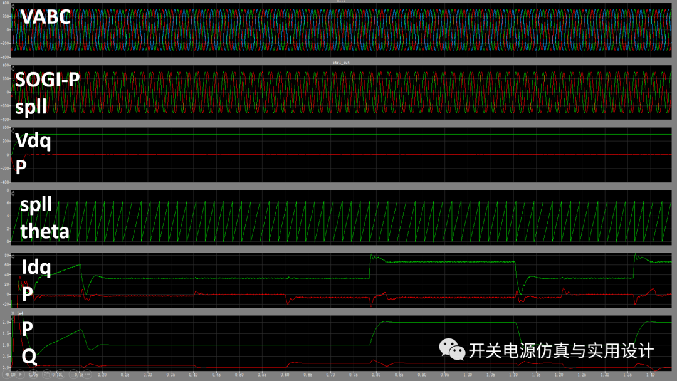Click the corner icon of the Vdq plot
The height and width of the screenshot is (381, 677).
pos(13,130)
